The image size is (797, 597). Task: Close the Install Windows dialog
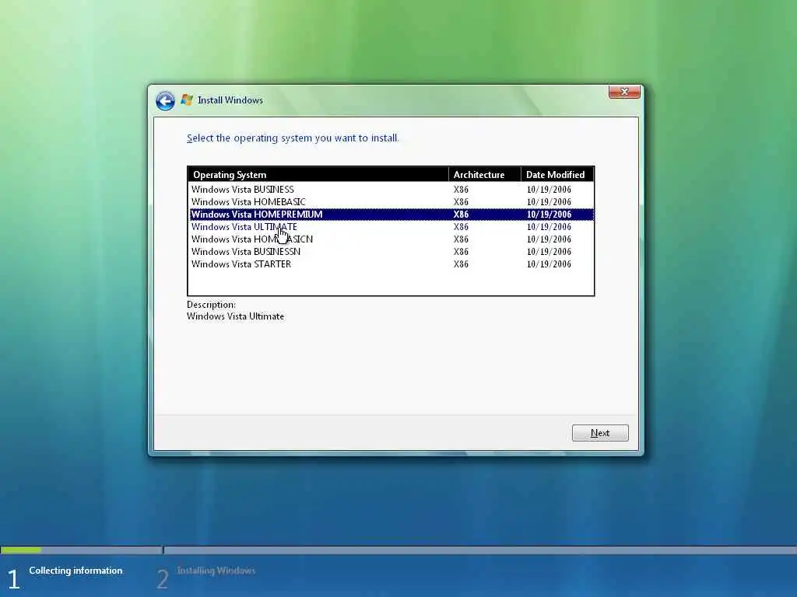coord(624,92)
